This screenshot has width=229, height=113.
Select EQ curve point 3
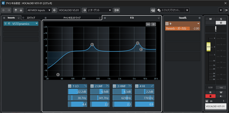pos(138,43)
